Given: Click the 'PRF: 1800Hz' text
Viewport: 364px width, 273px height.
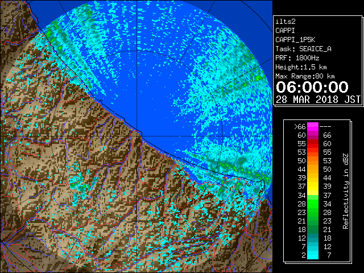Looking at the screenshot, I should coord(297,58).
